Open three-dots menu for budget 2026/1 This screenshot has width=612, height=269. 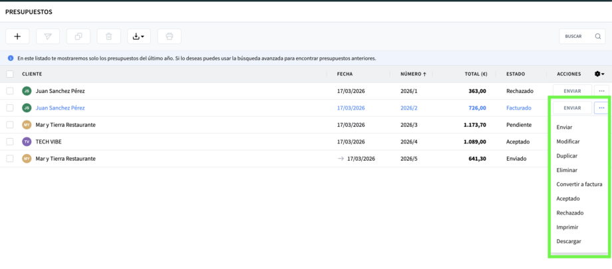(601, 91)
